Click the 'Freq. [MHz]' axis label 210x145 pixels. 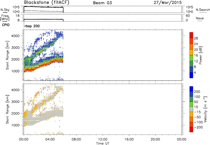(x=5, y=18)
